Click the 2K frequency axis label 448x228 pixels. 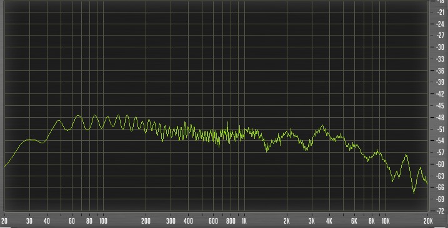[x=287, y=221]
